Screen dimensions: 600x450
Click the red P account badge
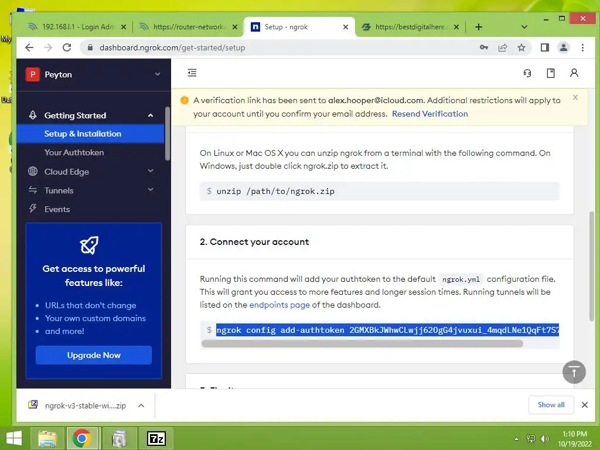point(33,74)
